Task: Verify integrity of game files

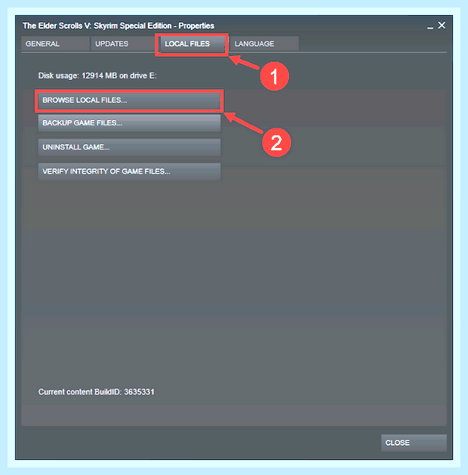Action: (x=129, y=171)
